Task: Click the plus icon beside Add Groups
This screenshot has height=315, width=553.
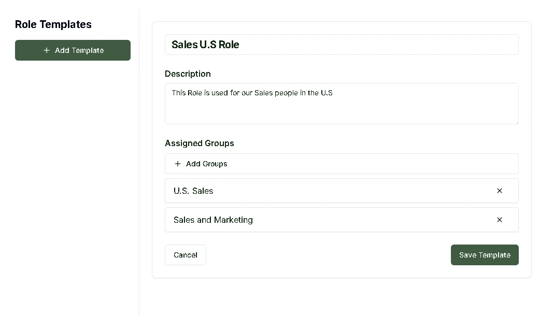Action: click(178, 164)
